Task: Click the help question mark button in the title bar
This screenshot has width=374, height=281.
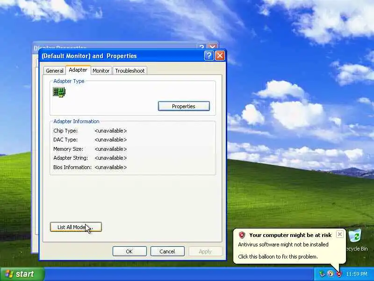Action: 209,56
